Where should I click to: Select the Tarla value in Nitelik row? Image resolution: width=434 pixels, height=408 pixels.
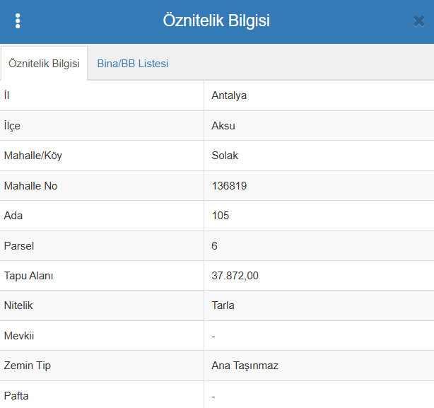pyautogui.click(x=223, y=305)
